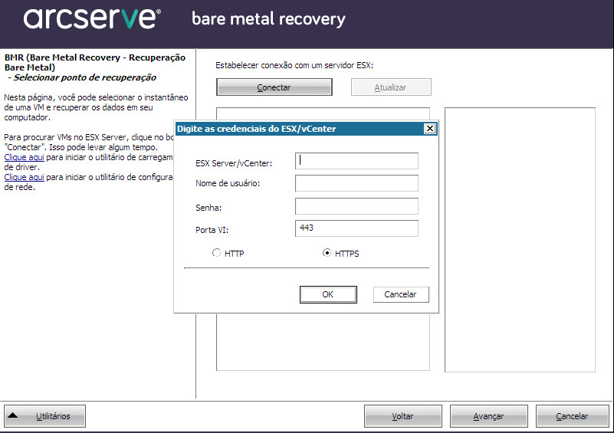Open the driver loading utility link

point(24,157)
